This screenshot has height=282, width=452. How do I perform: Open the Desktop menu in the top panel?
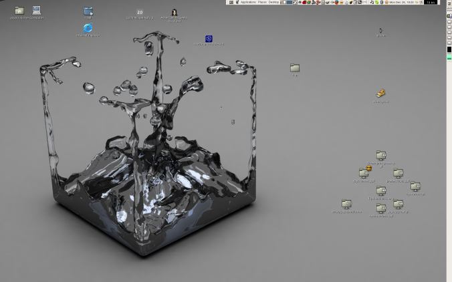273,2
